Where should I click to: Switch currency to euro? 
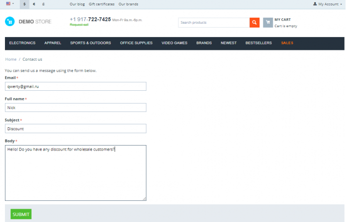pyautogui.click(x=34, y=4)
